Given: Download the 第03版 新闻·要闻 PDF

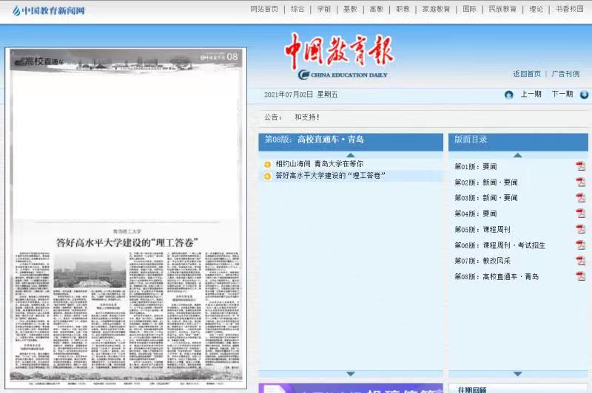Looking at the screenshot, I should 581,197.
